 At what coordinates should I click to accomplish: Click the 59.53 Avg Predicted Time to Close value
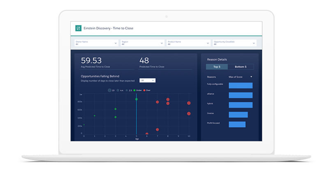(x=91, y=61)
